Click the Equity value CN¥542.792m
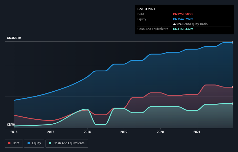This screenshot has width=238, height=152. click(x=183, y=19)
